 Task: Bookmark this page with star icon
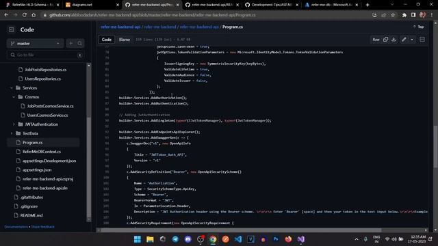coord(393,15)
